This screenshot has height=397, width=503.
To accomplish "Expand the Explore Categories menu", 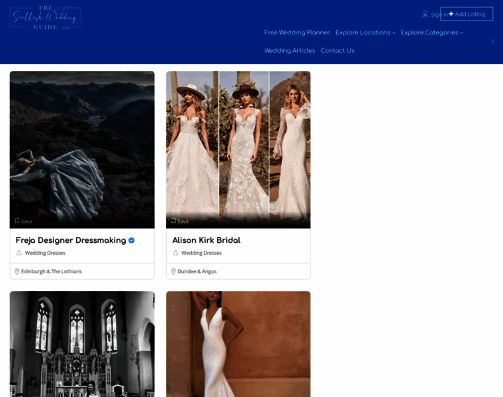I will click(x=432, y=32).
